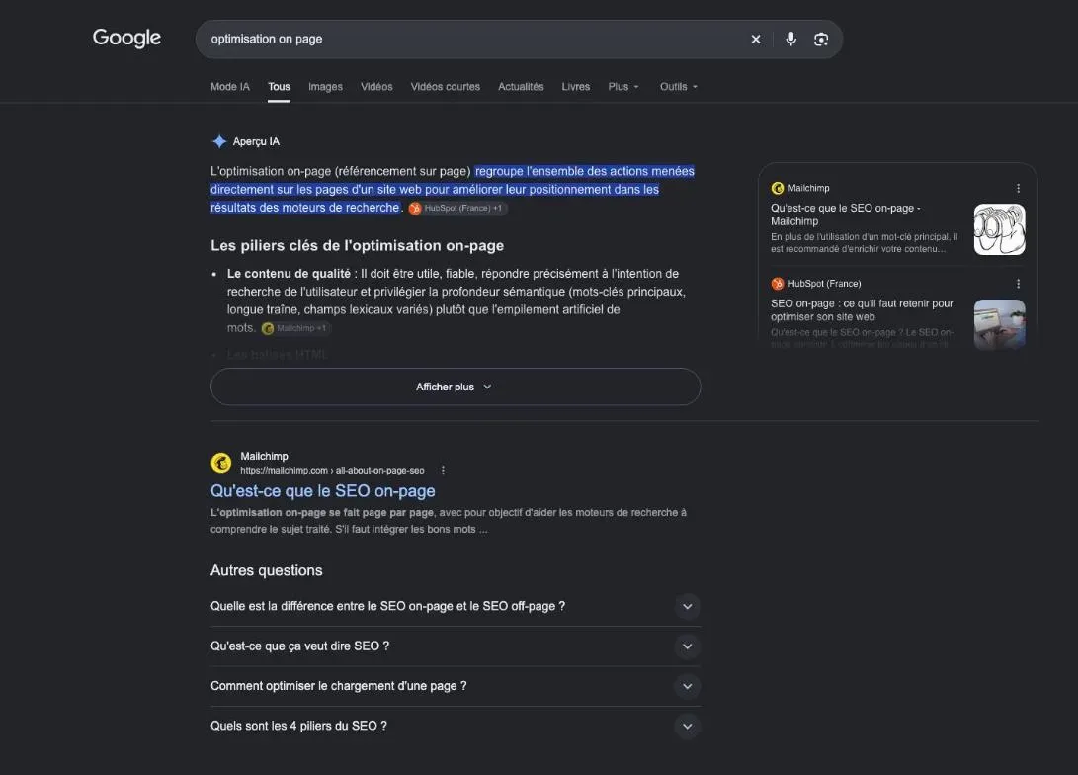Click the Mailchimp favicon of the search result

(x=220, y=463)
